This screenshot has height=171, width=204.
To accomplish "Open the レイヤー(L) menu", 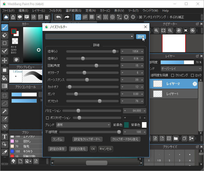I will 39,11.
